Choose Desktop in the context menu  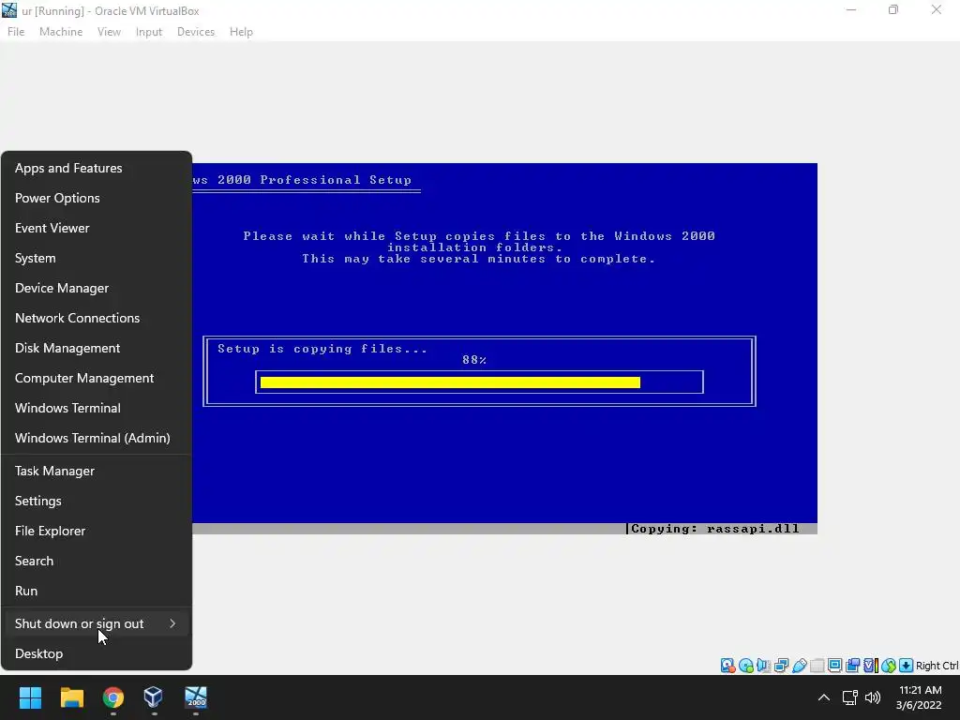coord(97,653)
